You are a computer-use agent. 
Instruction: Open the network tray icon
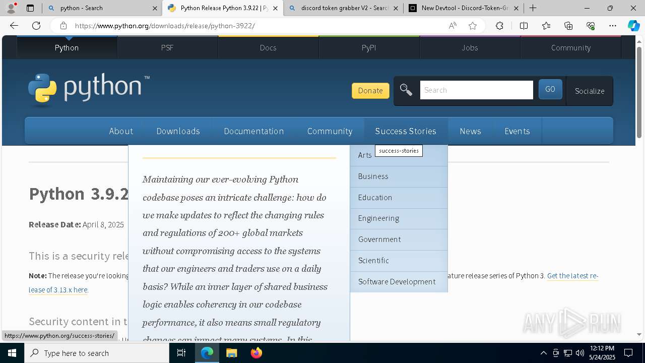pyautogui.click(x=567, y=353)
